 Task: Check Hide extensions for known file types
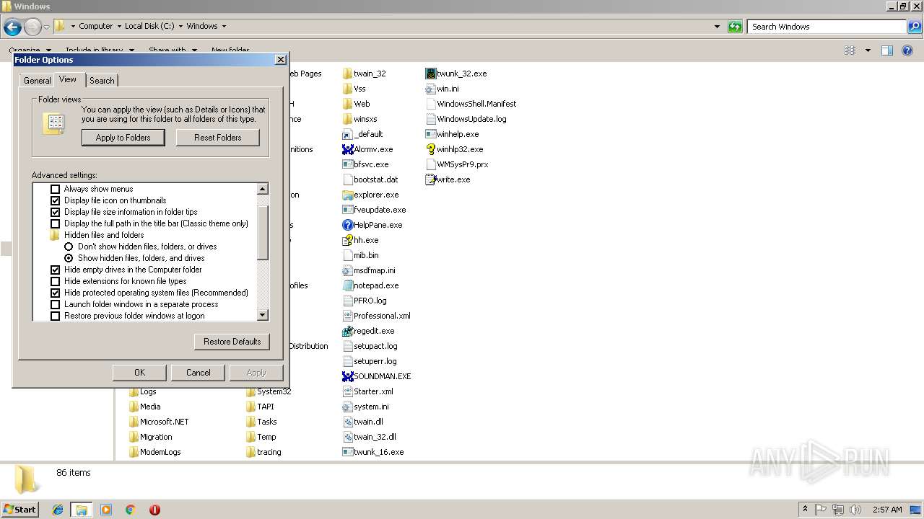coord(55,281)
